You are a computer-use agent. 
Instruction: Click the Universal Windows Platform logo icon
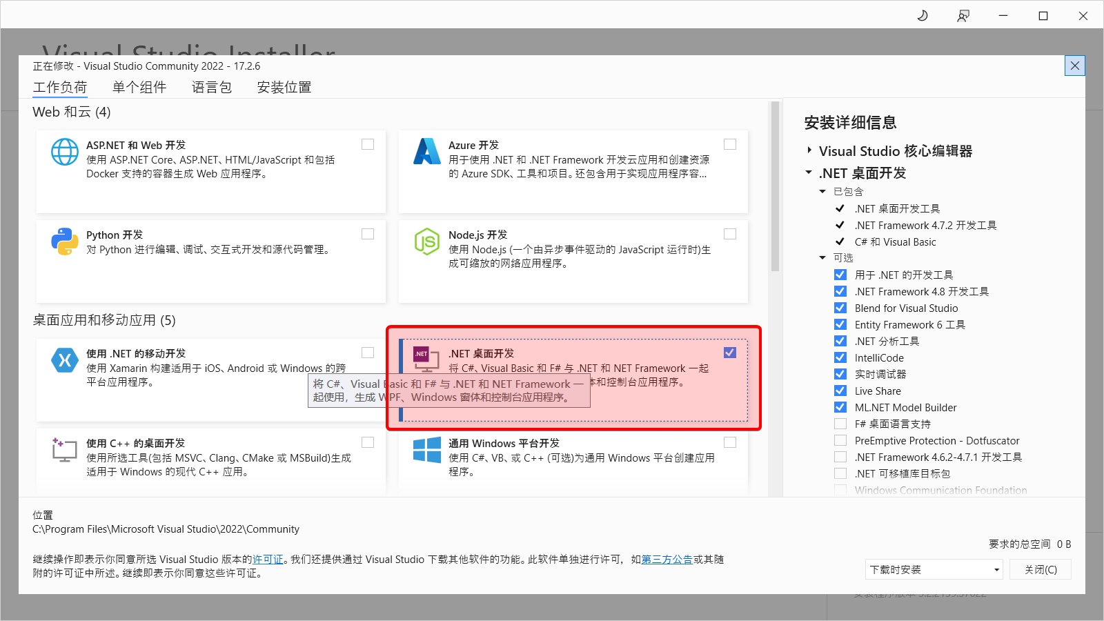pos(427,450)
